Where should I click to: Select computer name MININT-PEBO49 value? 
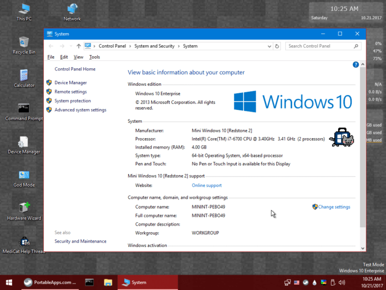[x=208, y=207]
